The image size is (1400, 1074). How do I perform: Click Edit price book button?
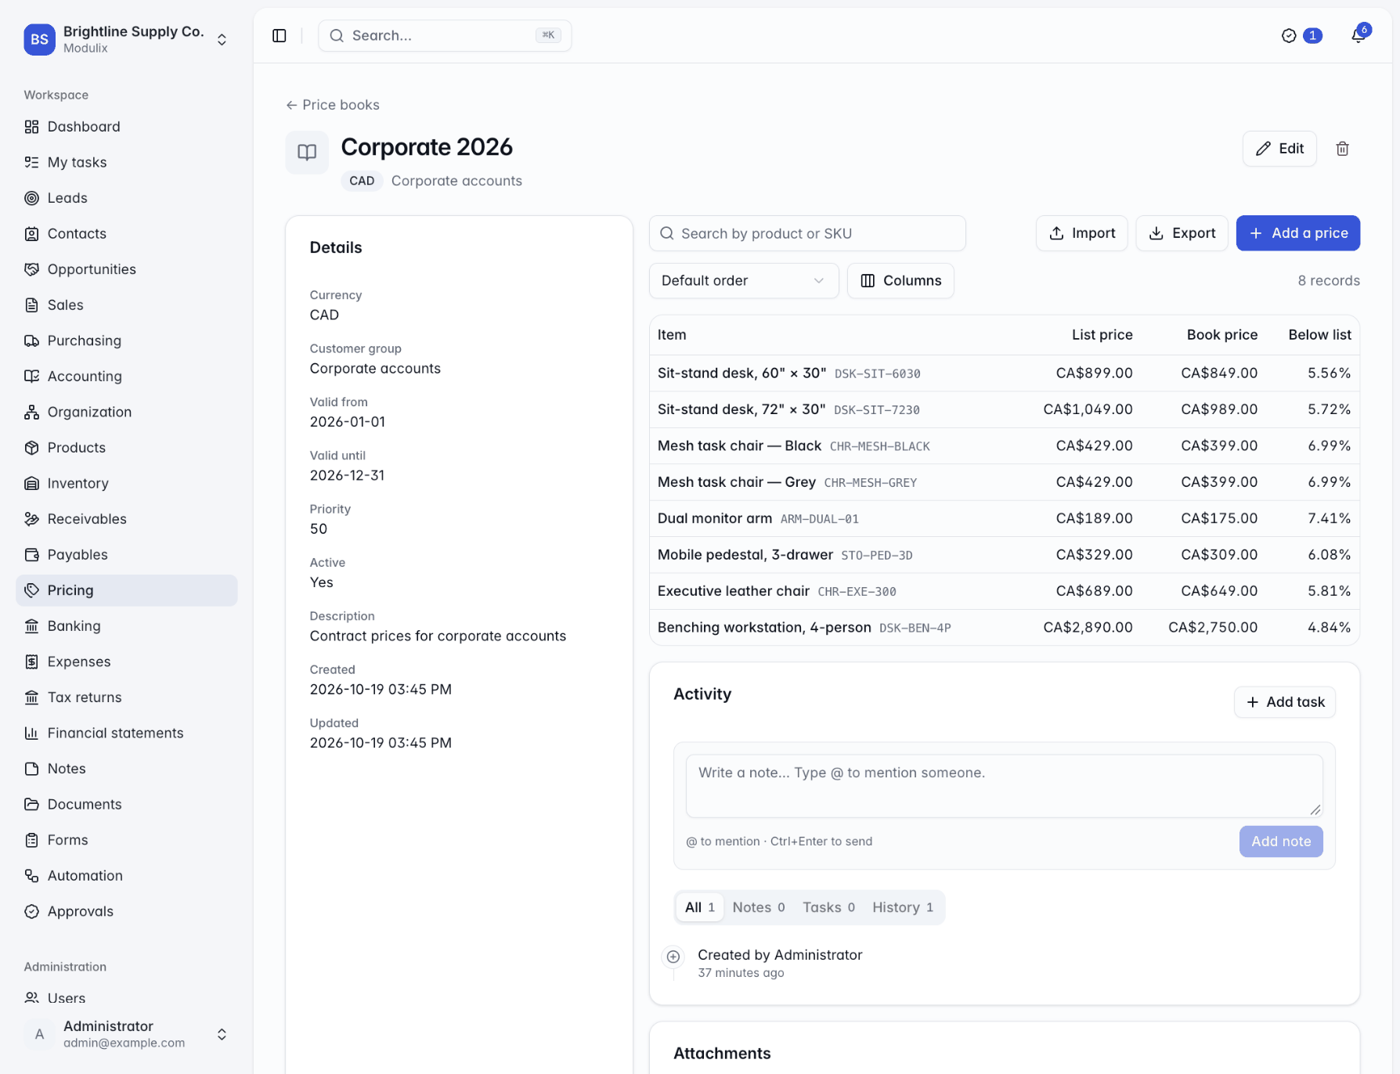tap(1279, 149)
